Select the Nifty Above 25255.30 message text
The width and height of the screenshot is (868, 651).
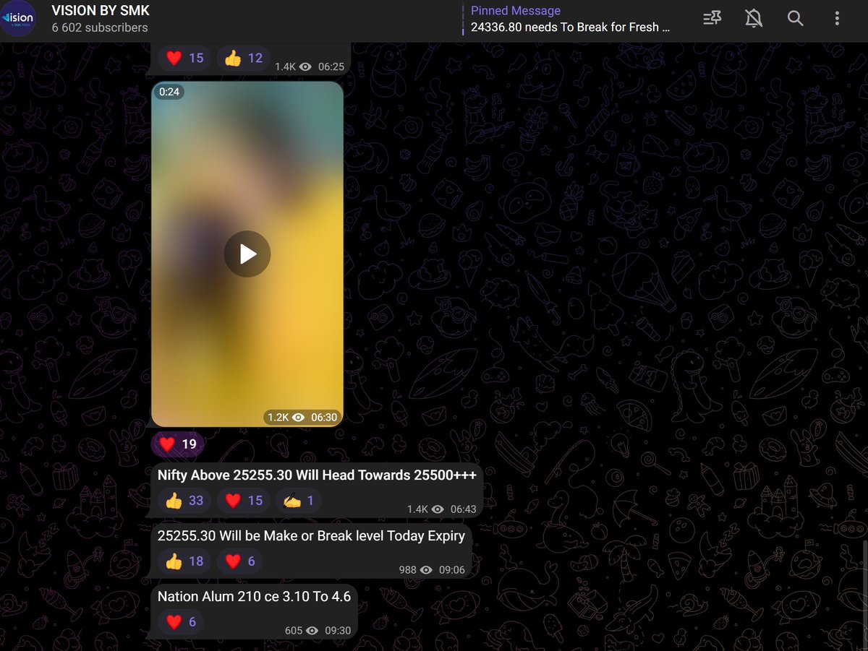pyautogui.click(x=317, y=475)
